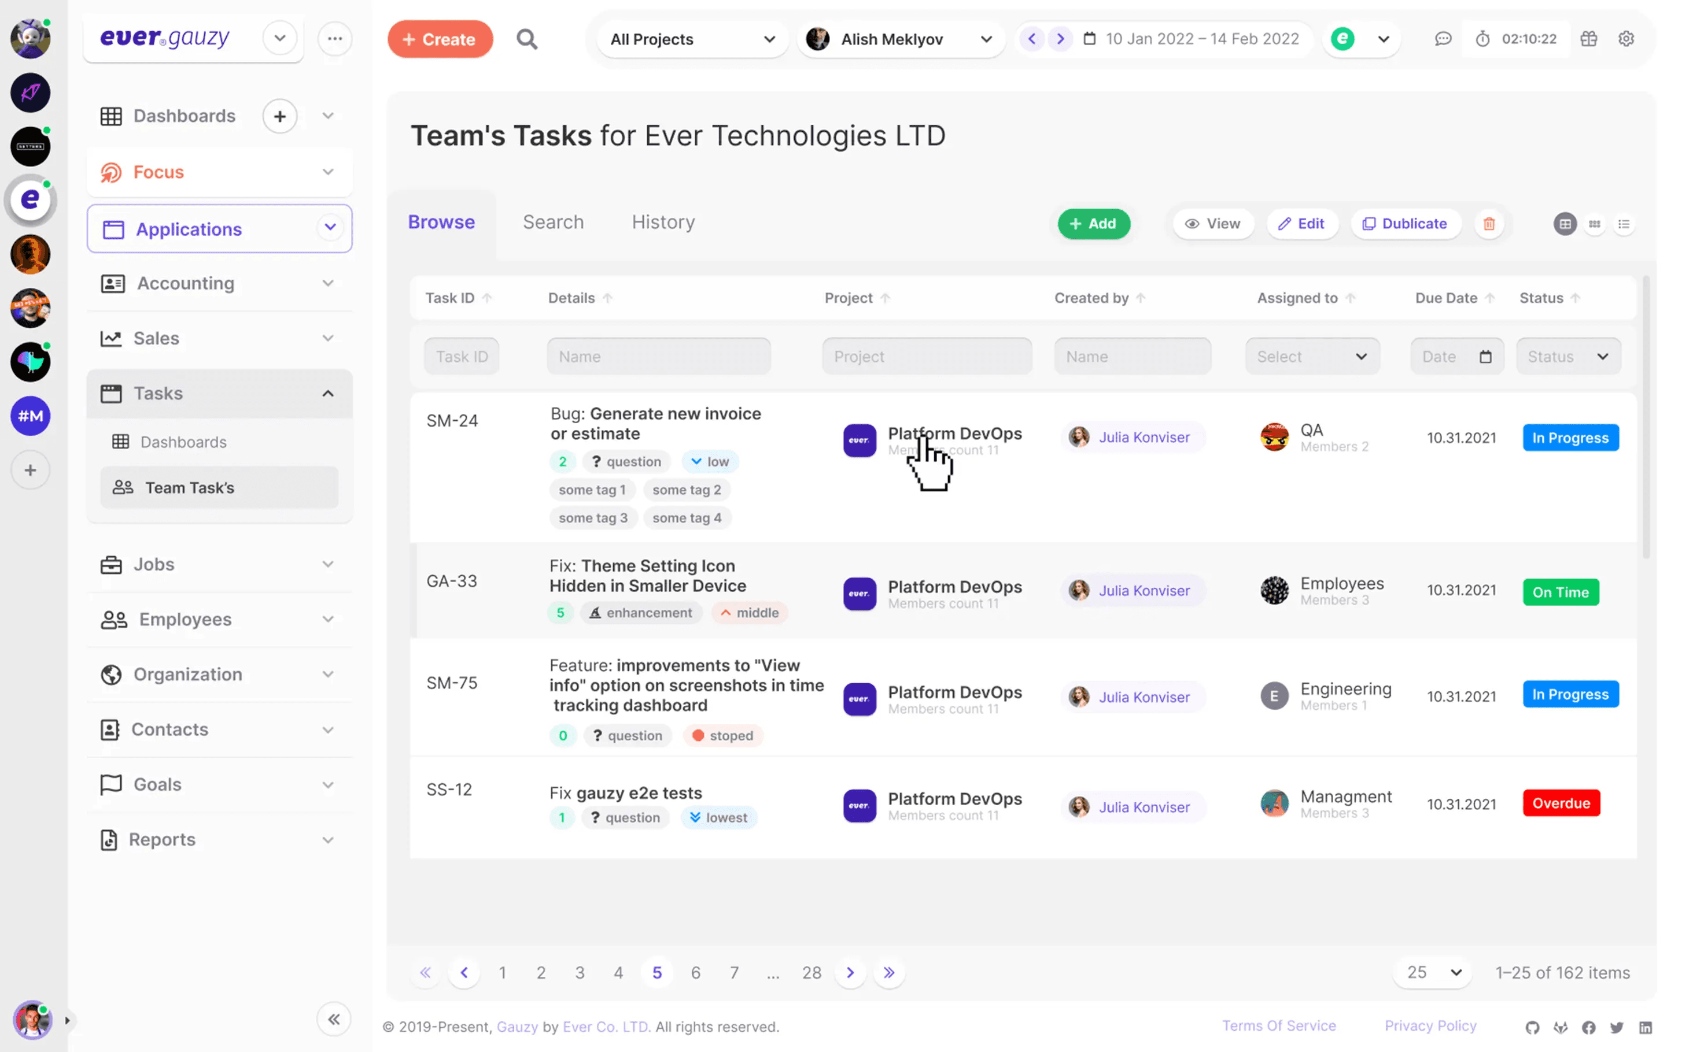Image resolution: width=1682 pixels, height=1052 pixels.
Task: Switch to the History tab
Action: click(x=663, y=221)
